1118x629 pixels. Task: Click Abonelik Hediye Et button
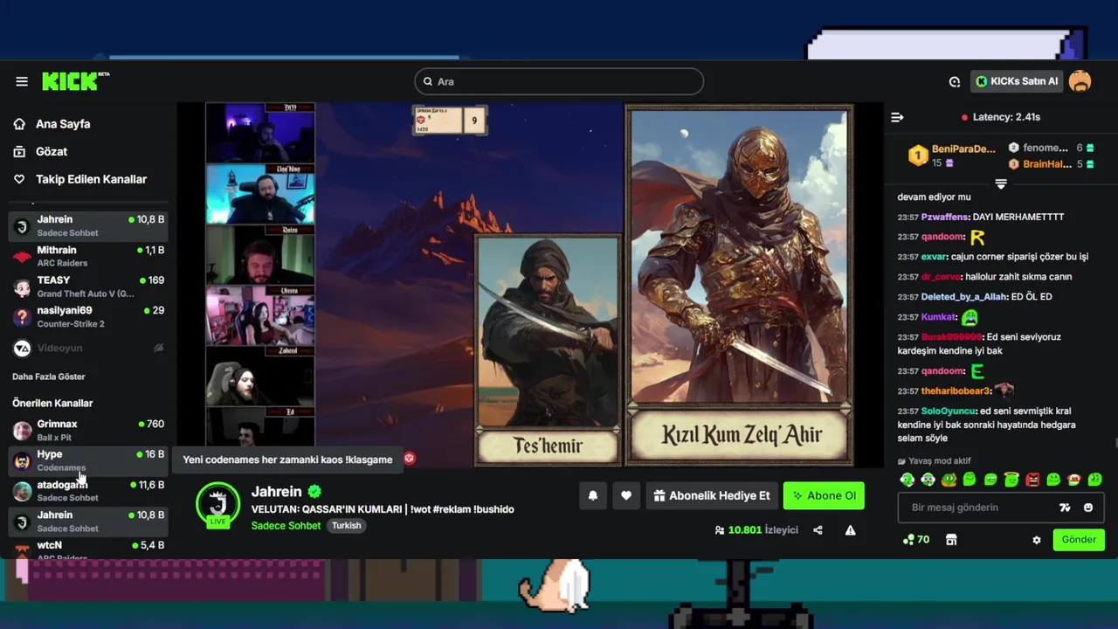[712, 495]
